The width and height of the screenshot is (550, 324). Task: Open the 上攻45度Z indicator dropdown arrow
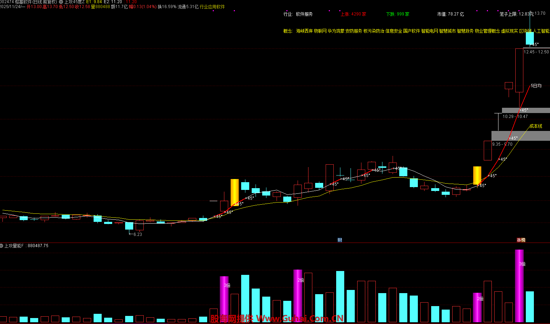(61, 2)
